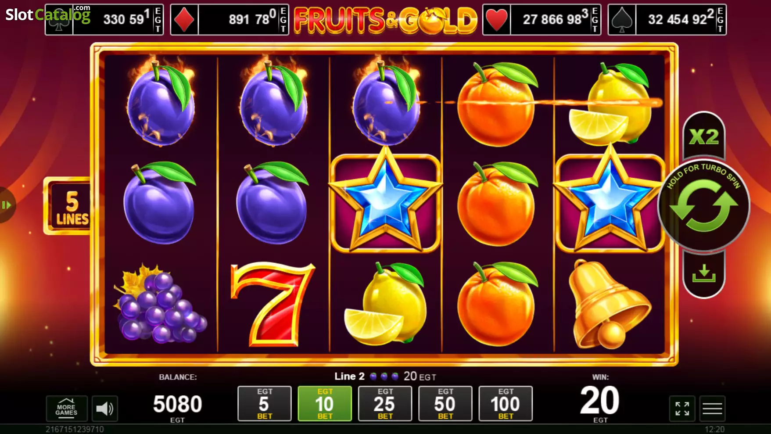
Task: Choose the 50 EGT bet
Action: (x=445, y=403)
